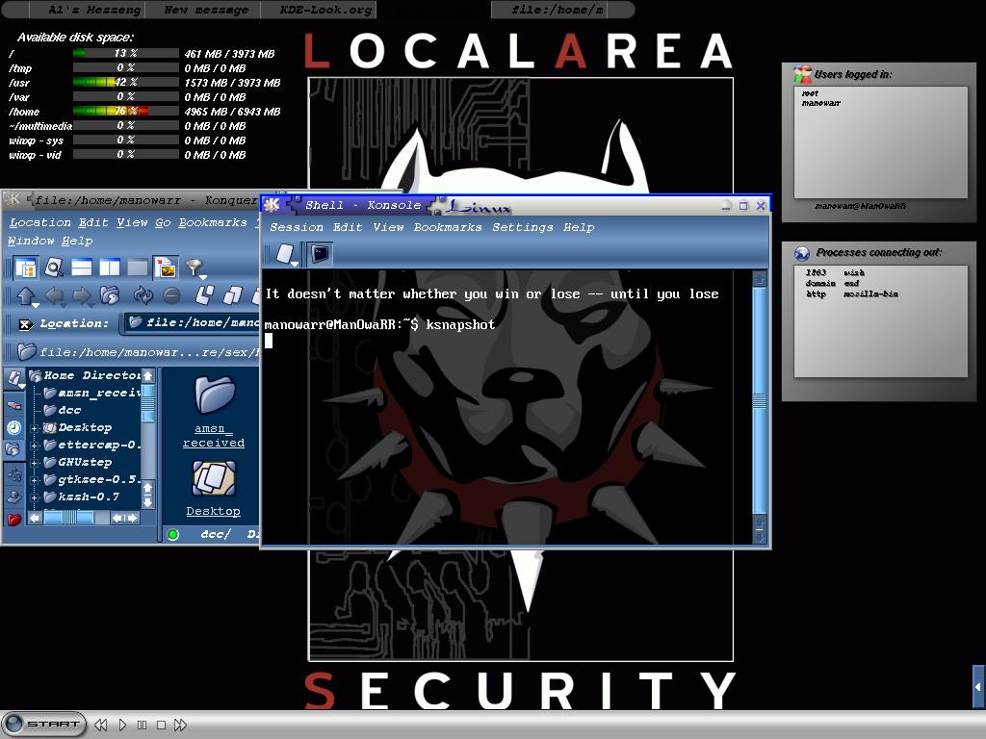Viewport: 986px width, 739px height.
Task: Open Konsole's Bookmarks menu
Action: pos(448,227)
